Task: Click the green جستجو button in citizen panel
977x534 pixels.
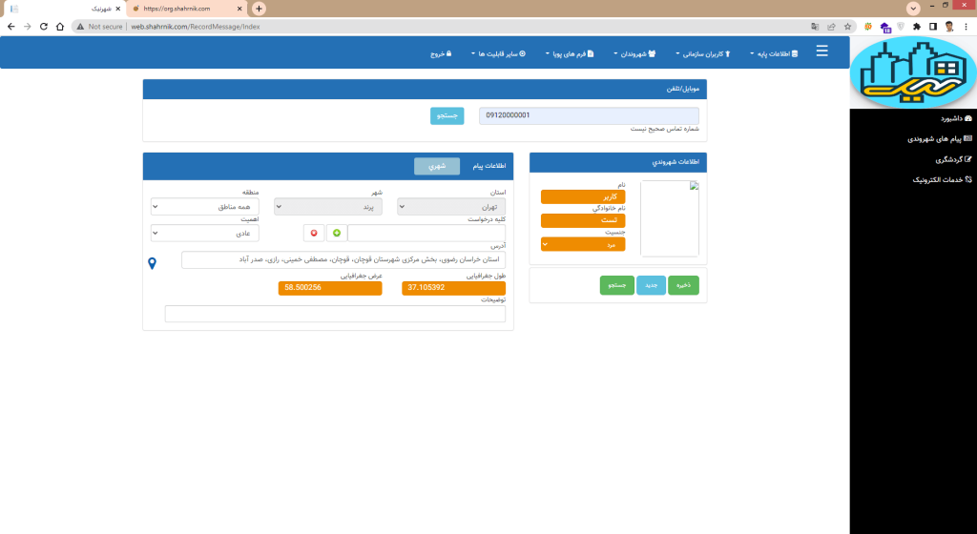Action: (x=617, y=285)
